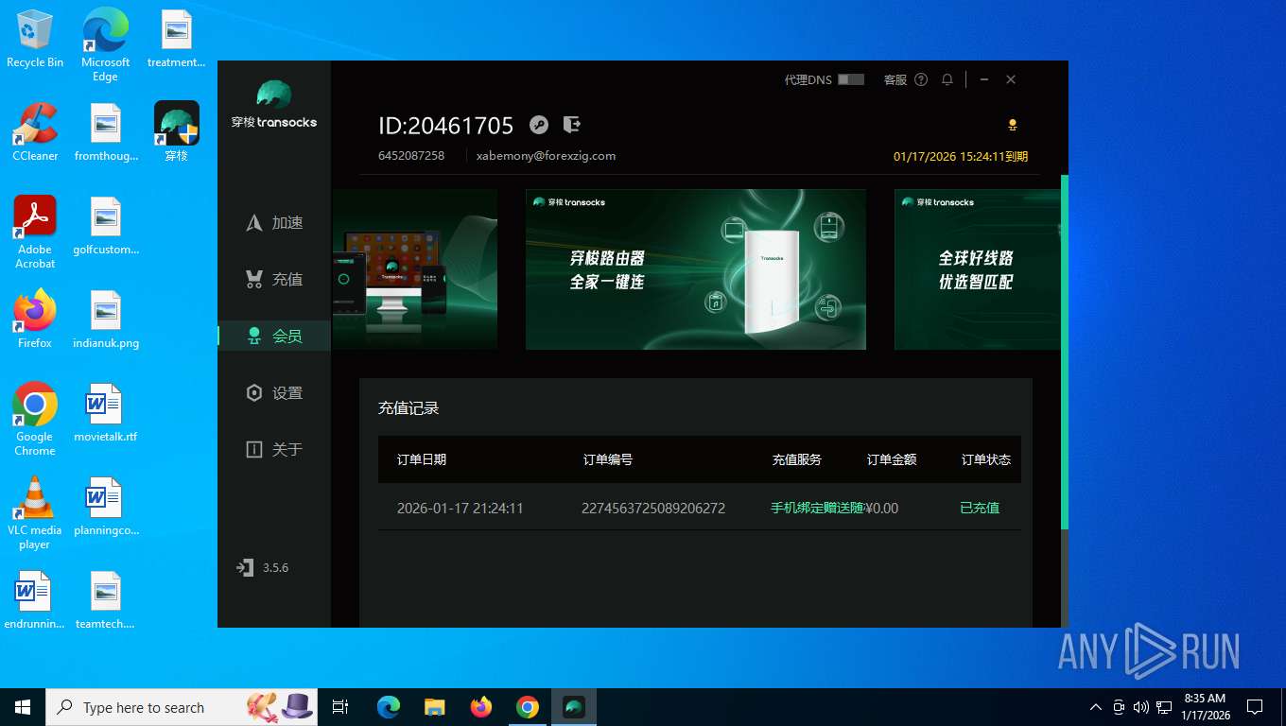1286x726 pixels.
Task: Toggle the 代理DNS switch
Action: [851, 79]
